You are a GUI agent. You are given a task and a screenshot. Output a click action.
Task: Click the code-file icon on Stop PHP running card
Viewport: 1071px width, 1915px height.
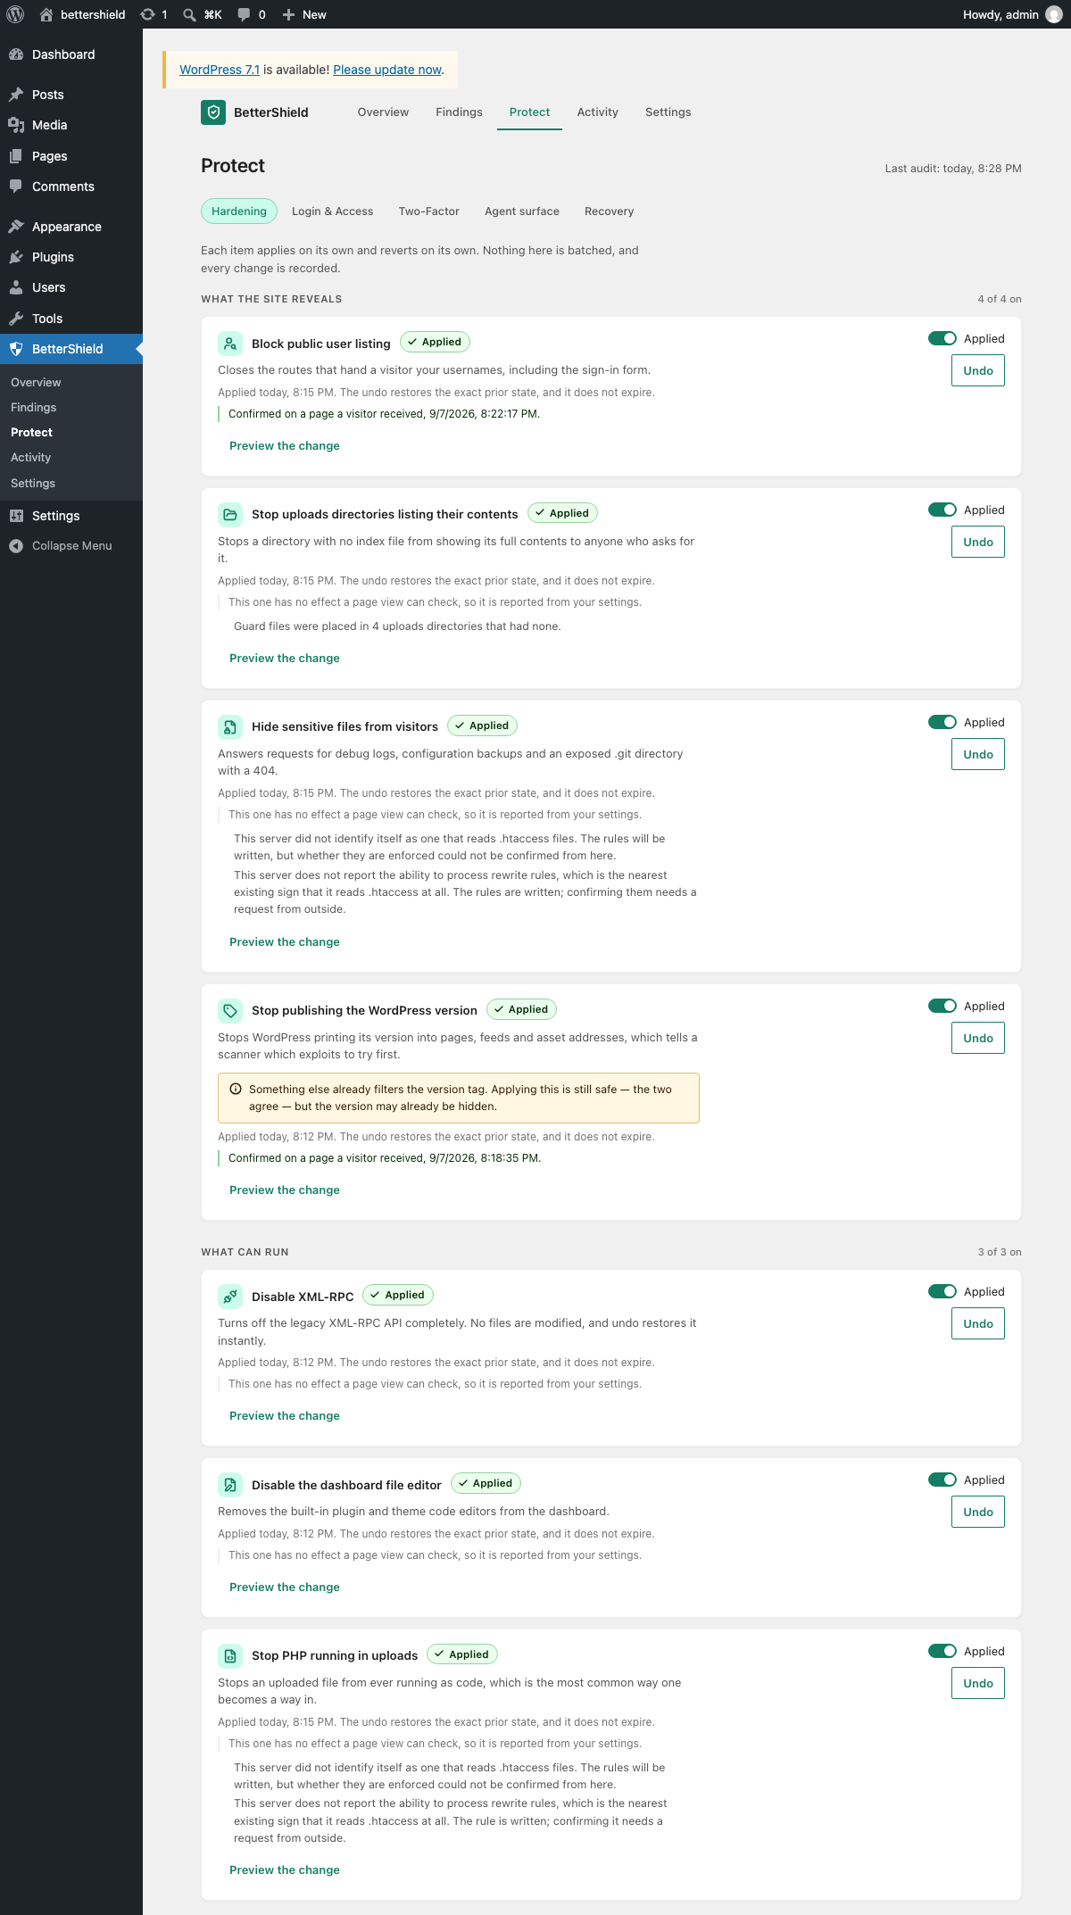tap(230, 1656)
